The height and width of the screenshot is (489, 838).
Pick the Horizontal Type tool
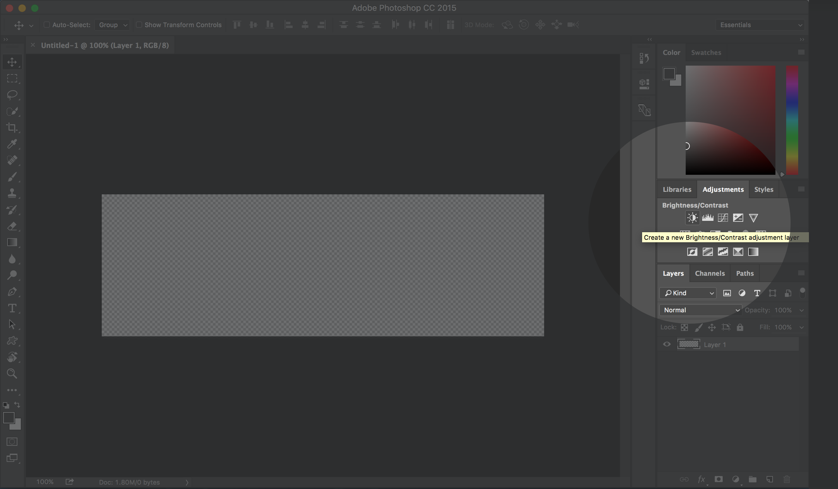[12, 308]
